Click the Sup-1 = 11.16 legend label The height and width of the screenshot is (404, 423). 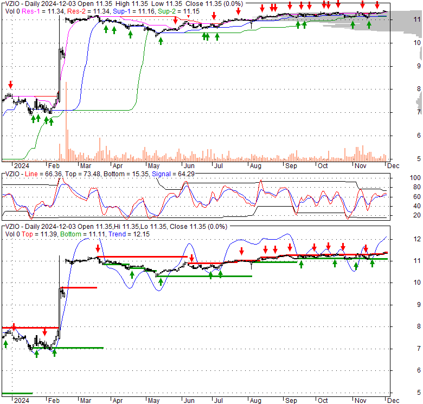[x=134, y=11]
